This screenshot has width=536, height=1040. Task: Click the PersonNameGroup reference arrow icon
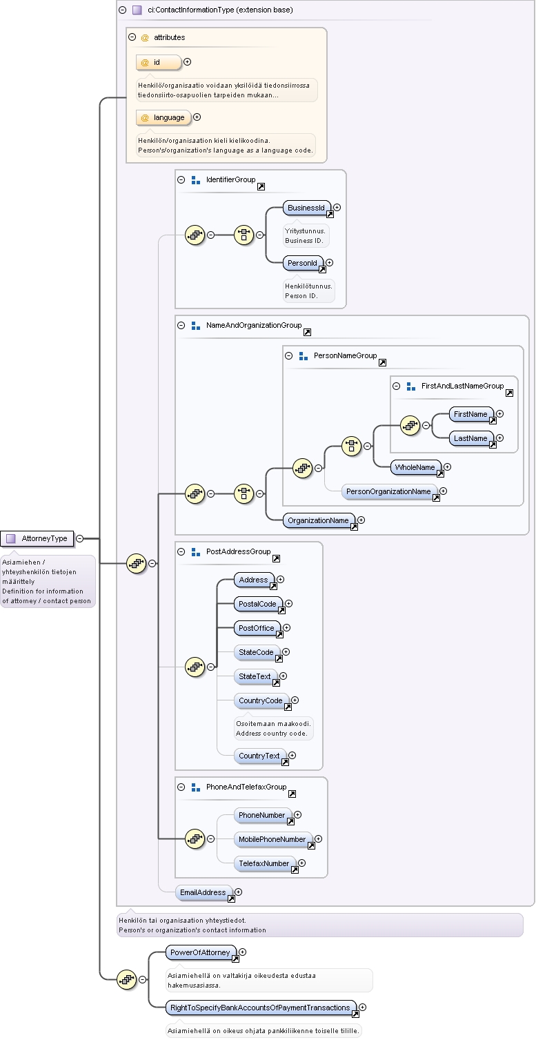(382, 362)
